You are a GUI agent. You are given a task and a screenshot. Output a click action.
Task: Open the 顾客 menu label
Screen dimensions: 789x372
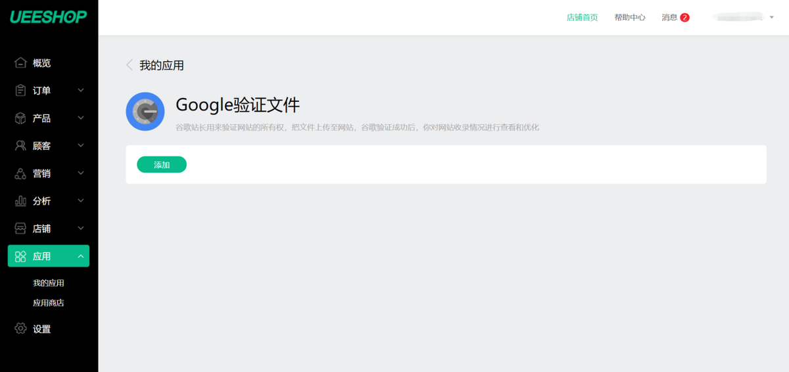click(41, 146)
